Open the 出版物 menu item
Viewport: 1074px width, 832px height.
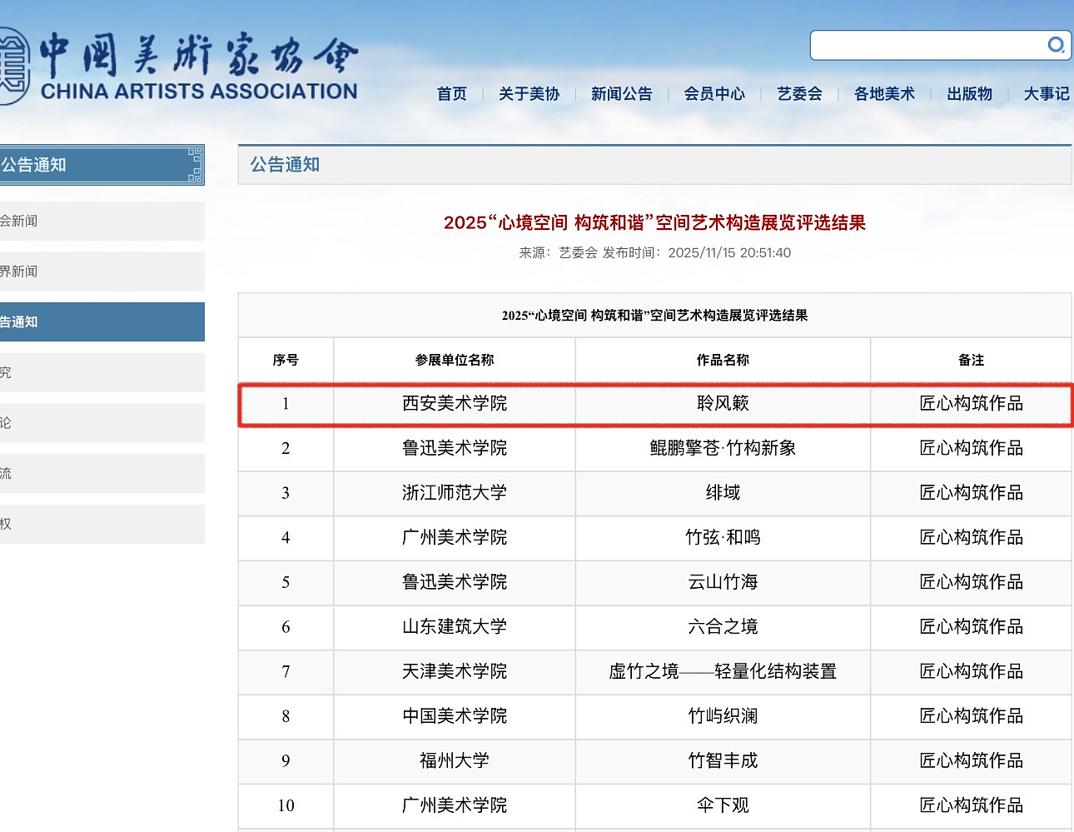click(969, 94)
